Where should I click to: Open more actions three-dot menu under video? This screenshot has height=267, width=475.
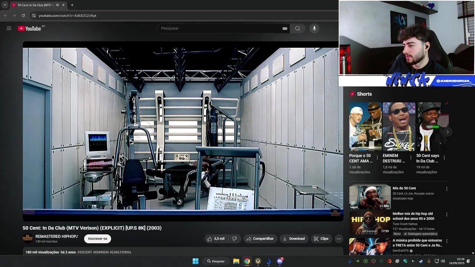pyautogui.click(x=339, y=239)
